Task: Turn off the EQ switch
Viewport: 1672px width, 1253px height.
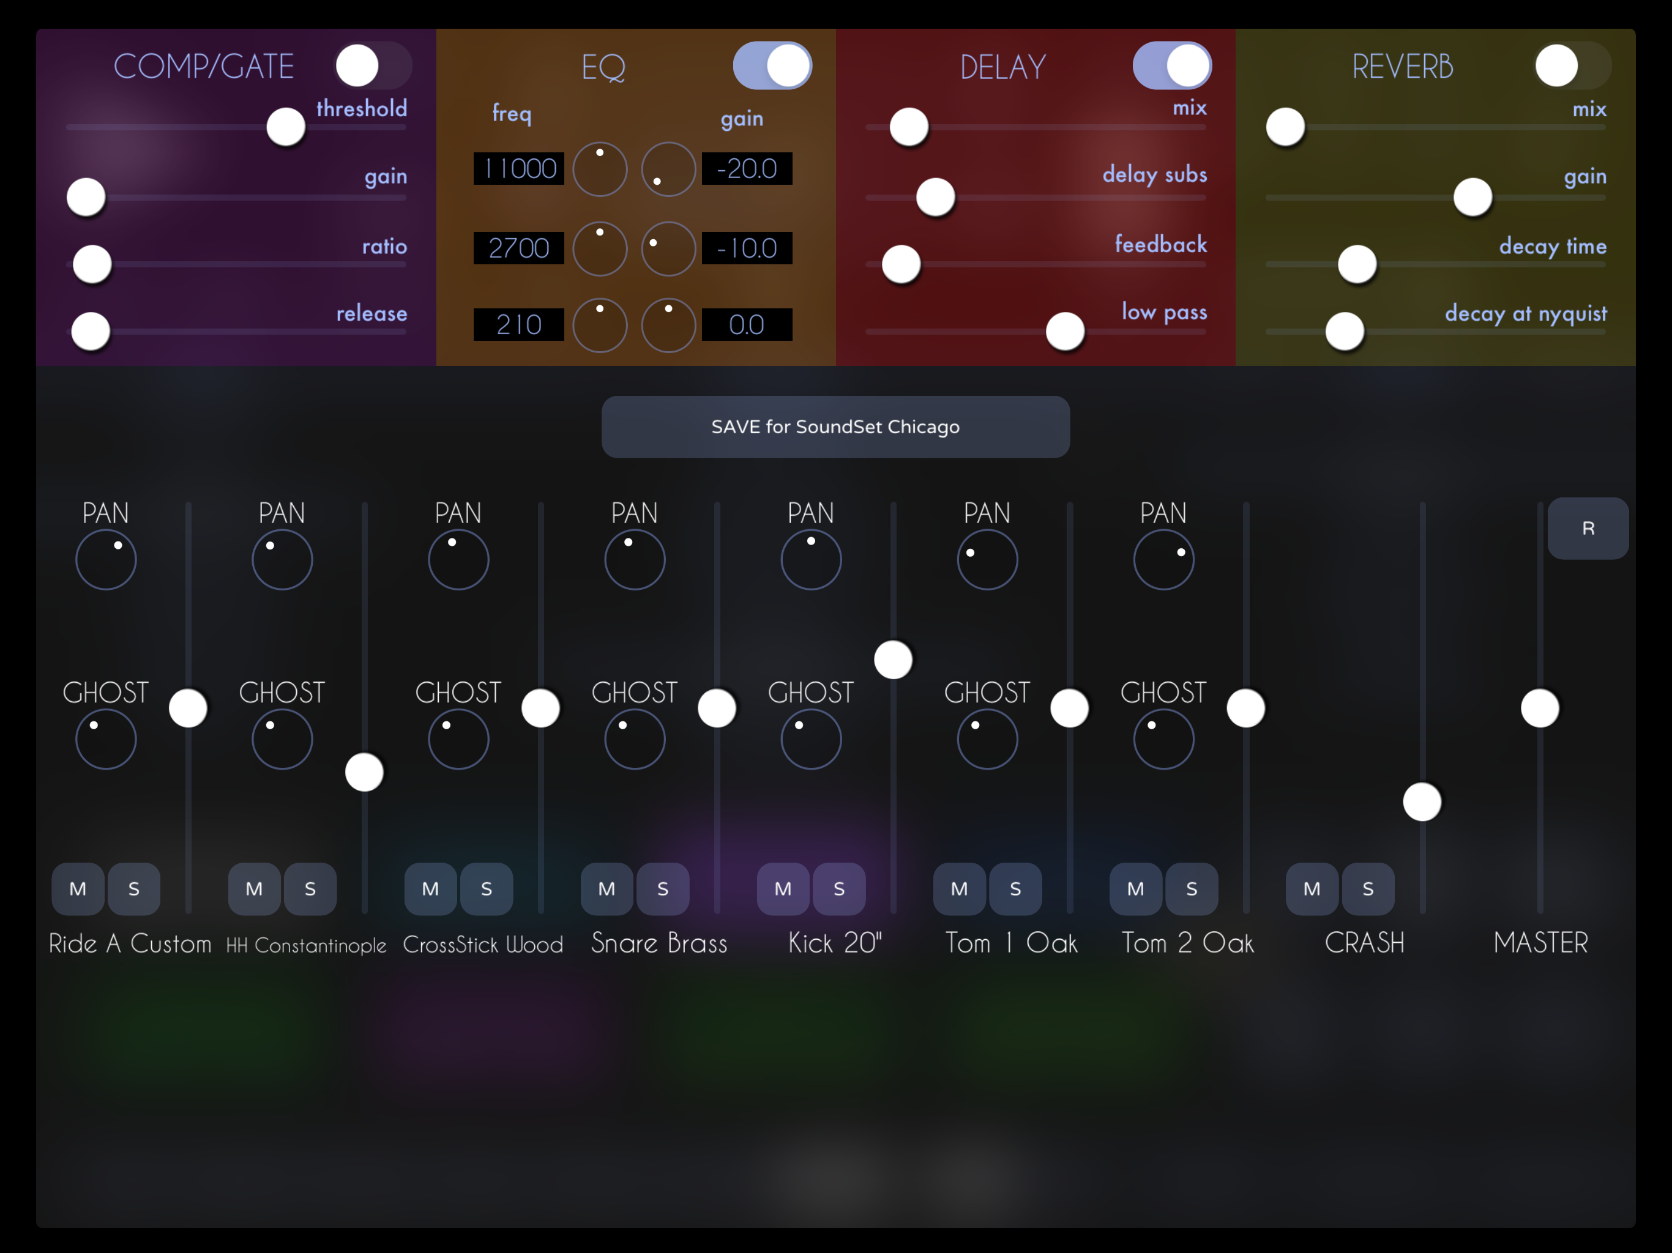Action: pyautogui.click(x=772, y=65)
